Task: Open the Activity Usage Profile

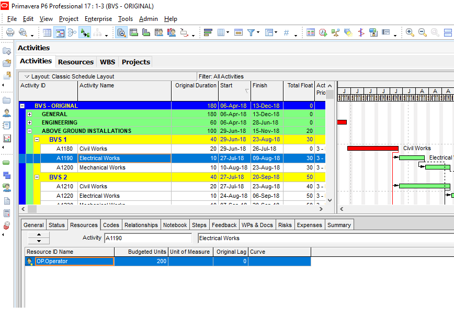Action: 146,32
